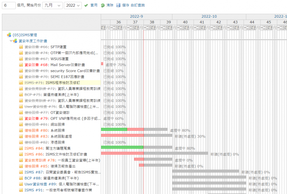Click the issue icon beside ISMS #91
The height and width of the screenshot is (194, 287).
click(x=21, y=190)
